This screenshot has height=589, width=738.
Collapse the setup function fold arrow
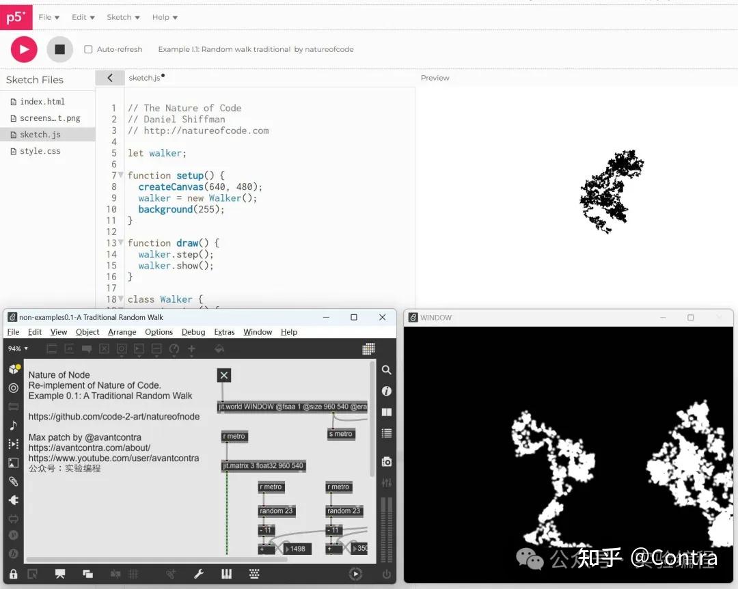tap(120, 175)
